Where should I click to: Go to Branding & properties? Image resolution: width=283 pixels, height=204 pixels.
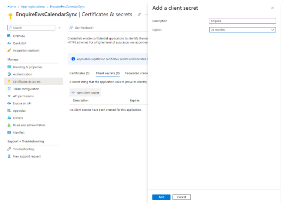tap(27, 67)
